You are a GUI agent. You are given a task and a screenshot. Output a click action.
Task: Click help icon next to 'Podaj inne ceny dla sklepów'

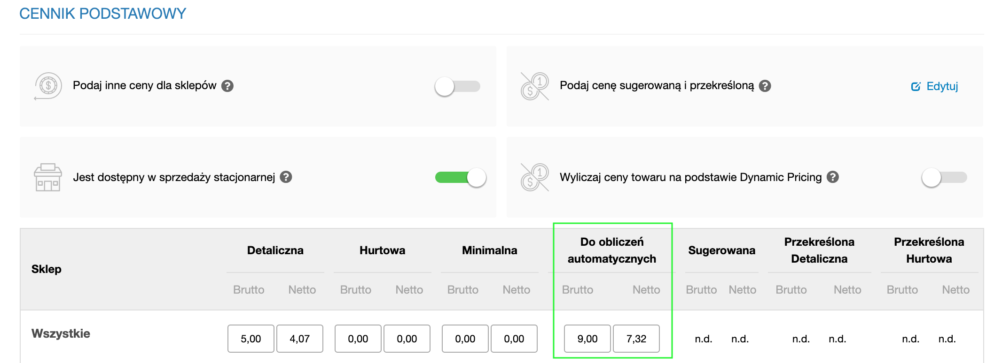click(227, 86)
